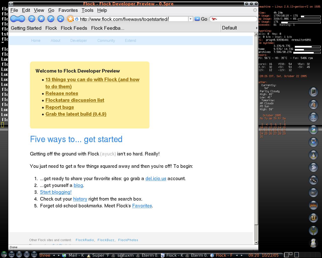Open the Developer navigation link
The image size is (322, 258).
[x=79, y=41]
